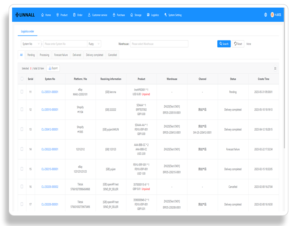Image resolution: width=291 pixels, height=226 pixels.
Task: Open the System Setting menu
Action: coord(173,15)
